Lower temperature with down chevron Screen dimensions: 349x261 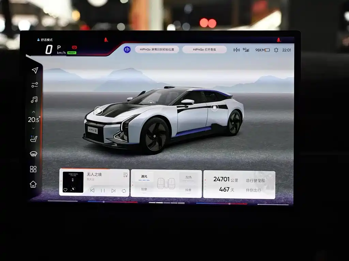tap(33, 128)
